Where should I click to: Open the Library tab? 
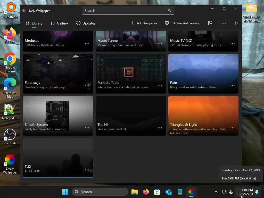34,23
